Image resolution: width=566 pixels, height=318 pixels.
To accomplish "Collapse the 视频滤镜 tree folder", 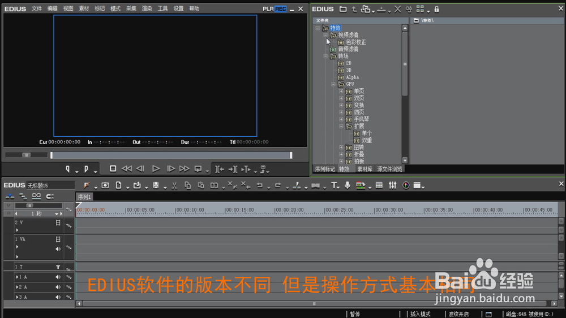I will (x=325, y=35).
